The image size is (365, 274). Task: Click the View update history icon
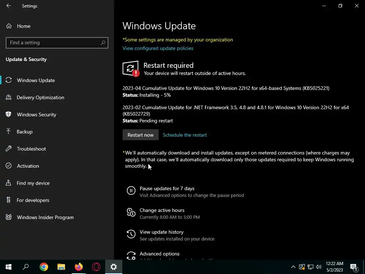pyautogui.click(x=131, y=234)
